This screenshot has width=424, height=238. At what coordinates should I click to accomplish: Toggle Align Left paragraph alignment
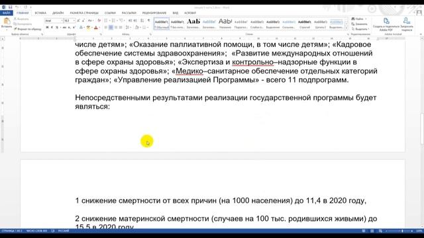click(x=106, y=27)
